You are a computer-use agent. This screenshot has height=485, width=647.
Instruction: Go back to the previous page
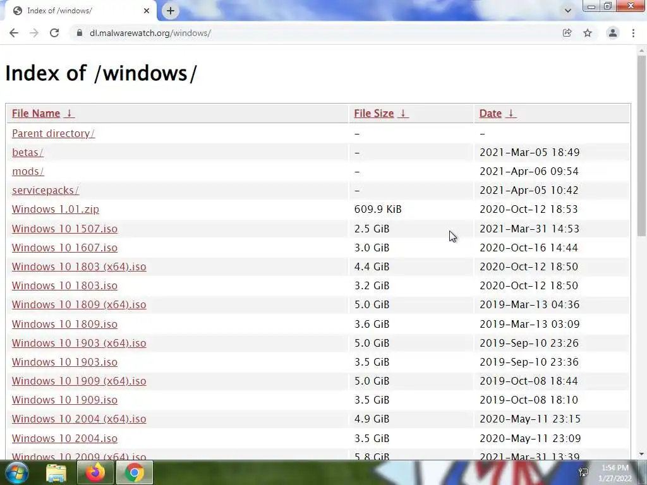[14, 33]
